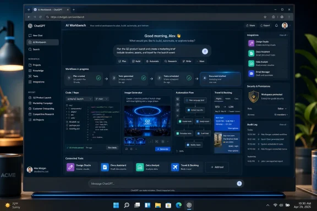Open the profile avatar at top right
The width and height of the screenshot is (317, 211).
click(285, 25)
